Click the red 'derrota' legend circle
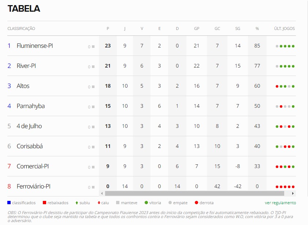 pyautogui.click(x=196, y=203)
